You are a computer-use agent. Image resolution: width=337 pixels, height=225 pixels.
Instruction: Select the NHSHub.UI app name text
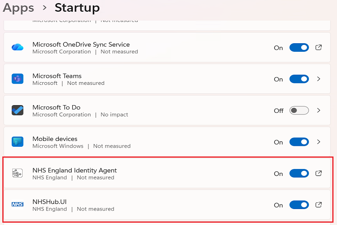pyautogui.click(x=49, y=202)
